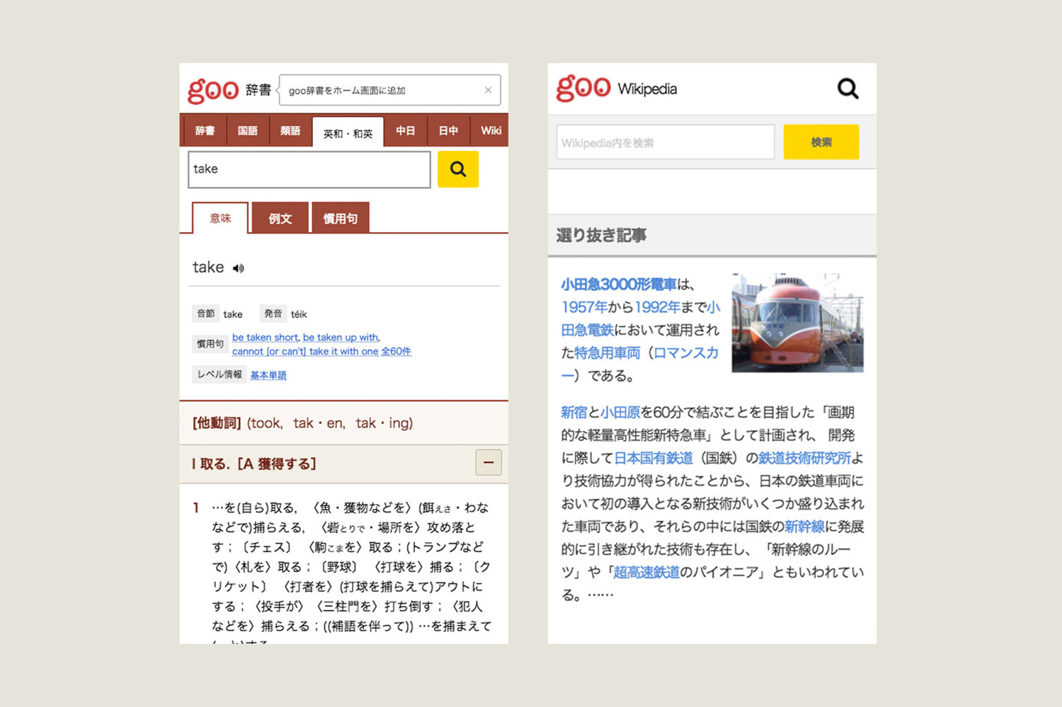Switch to the 国語 dictionary tab

[x=248, y=130]
